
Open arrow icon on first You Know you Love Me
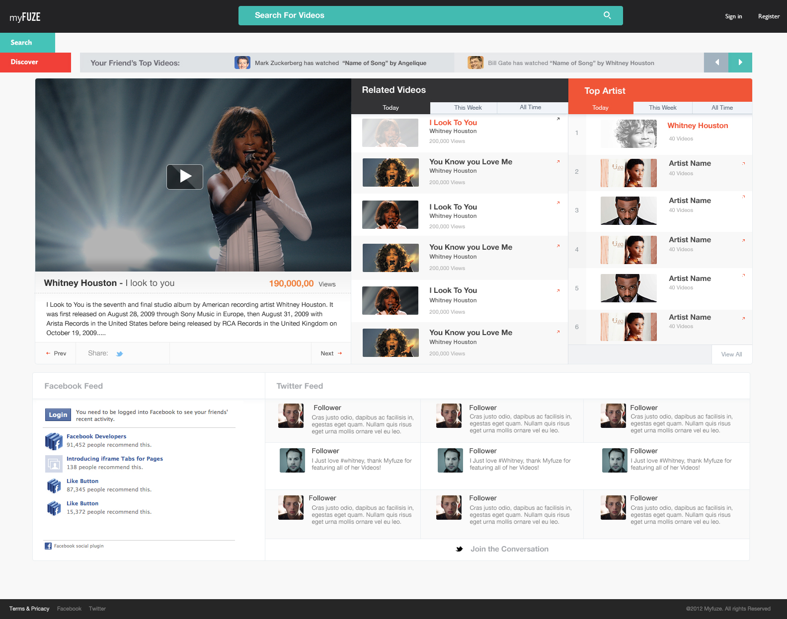558,161
